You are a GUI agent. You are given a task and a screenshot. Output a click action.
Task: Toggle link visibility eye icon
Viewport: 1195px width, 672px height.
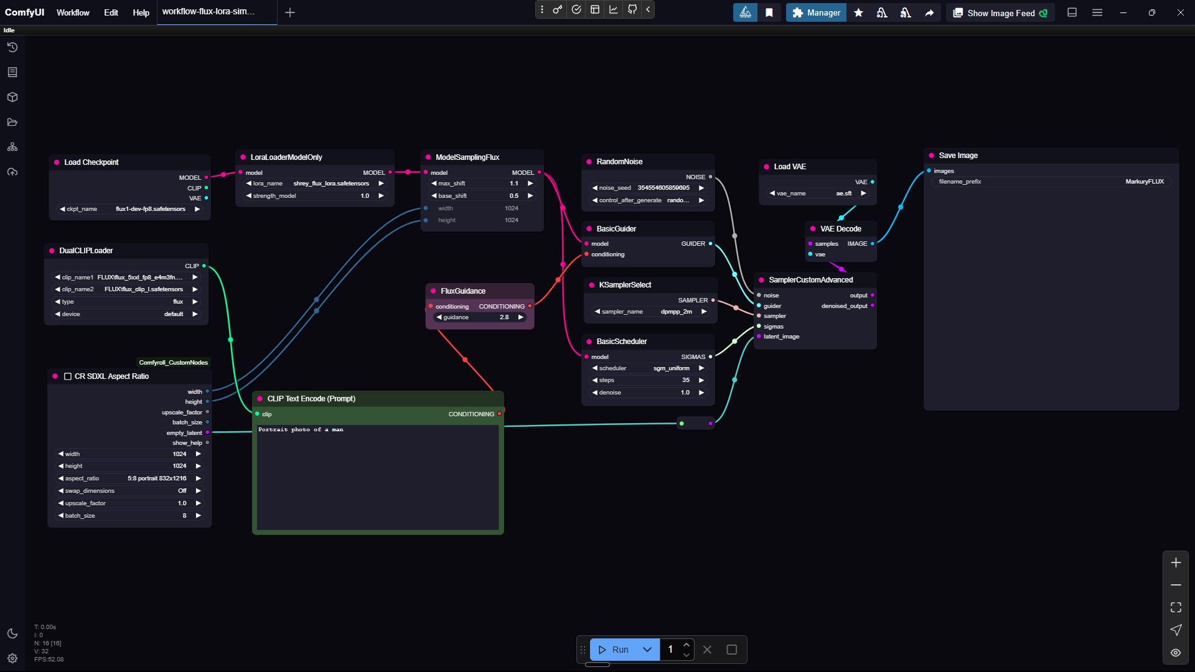coord(1176,653)
